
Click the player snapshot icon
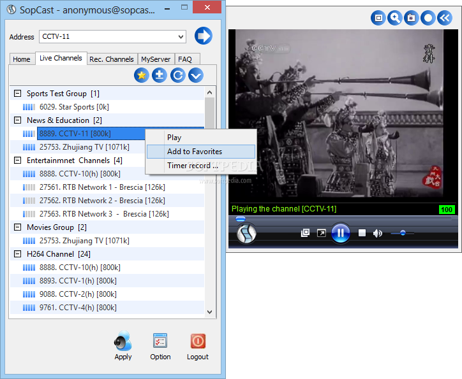(x=412, y=18)
